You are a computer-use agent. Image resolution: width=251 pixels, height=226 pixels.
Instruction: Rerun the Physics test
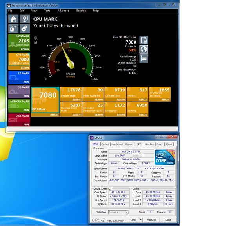coord(143,100)
